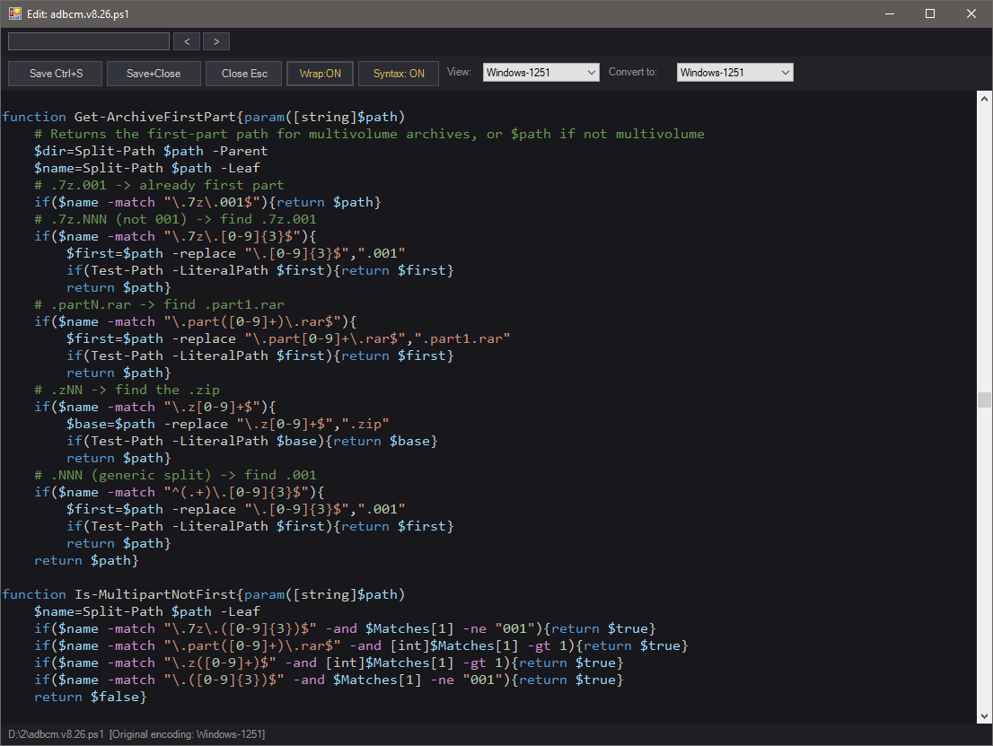This screenshot has height=746, width=993.
Task: Click the scroll up arrow
Action: [x=984, y=99]
